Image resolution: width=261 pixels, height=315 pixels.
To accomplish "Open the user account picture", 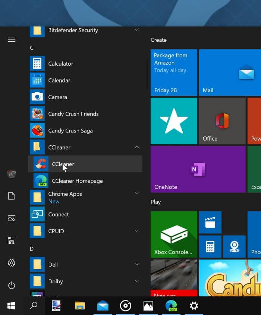I will [x=12, y=174].
